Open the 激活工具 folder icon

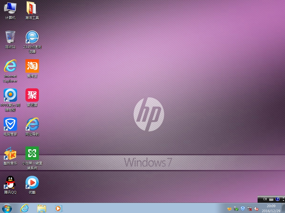(x=32, y=11)
